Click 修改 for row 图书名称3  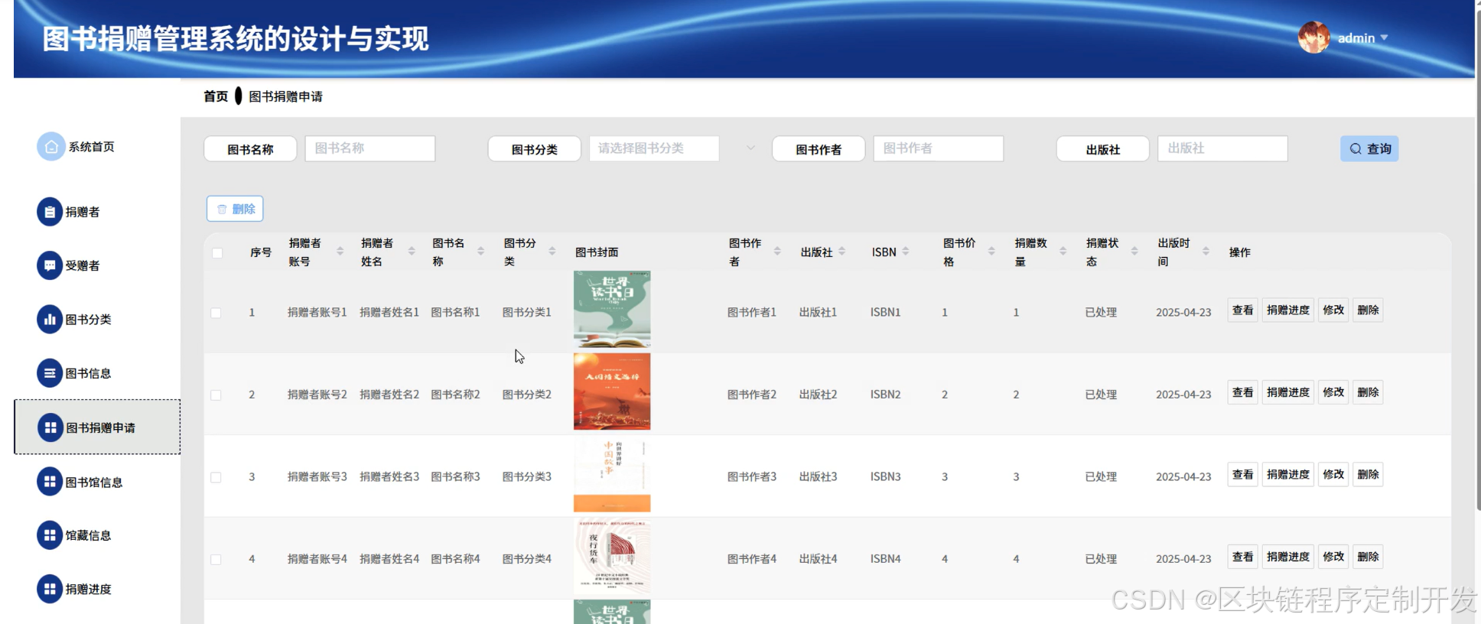point(1333,474)
